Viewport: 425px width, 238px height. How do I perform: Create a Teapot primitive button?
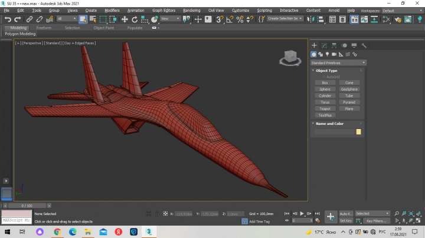click(325, 109)
